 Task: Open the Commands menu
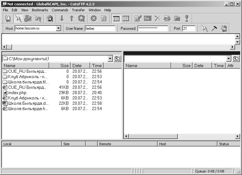click(60, 10)
